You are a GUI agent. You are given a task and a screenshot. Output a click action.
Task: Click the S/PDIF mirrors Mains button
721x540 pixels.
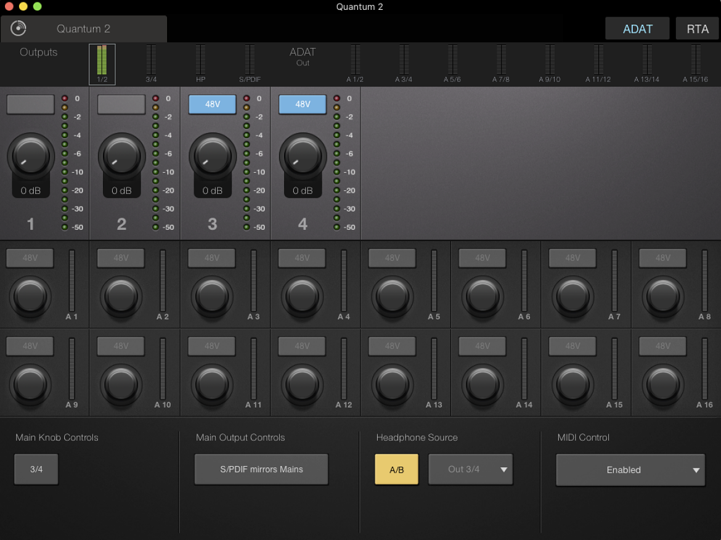261,469
